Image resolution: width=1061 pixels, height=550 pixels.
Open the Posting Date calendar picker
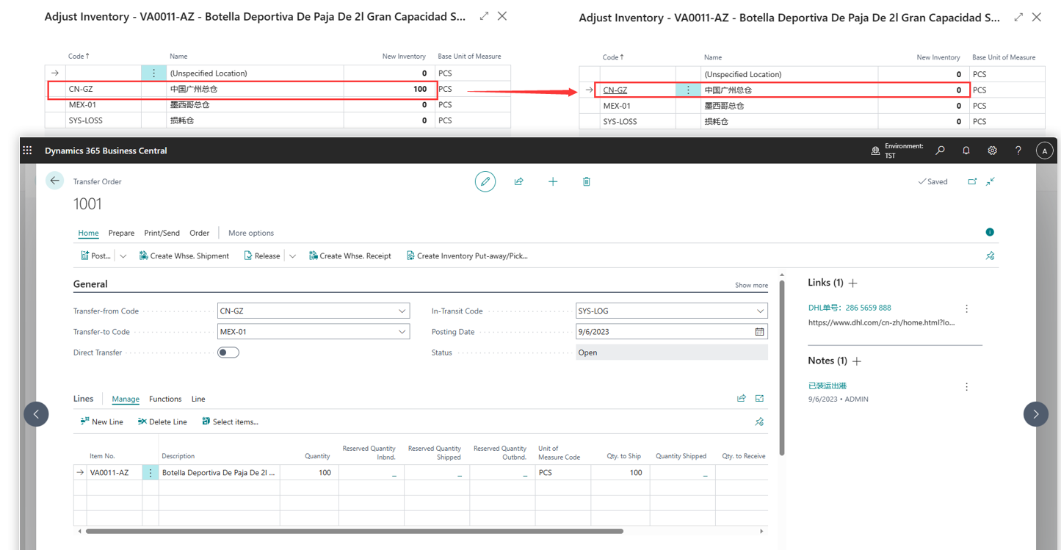tap(759, 332)
